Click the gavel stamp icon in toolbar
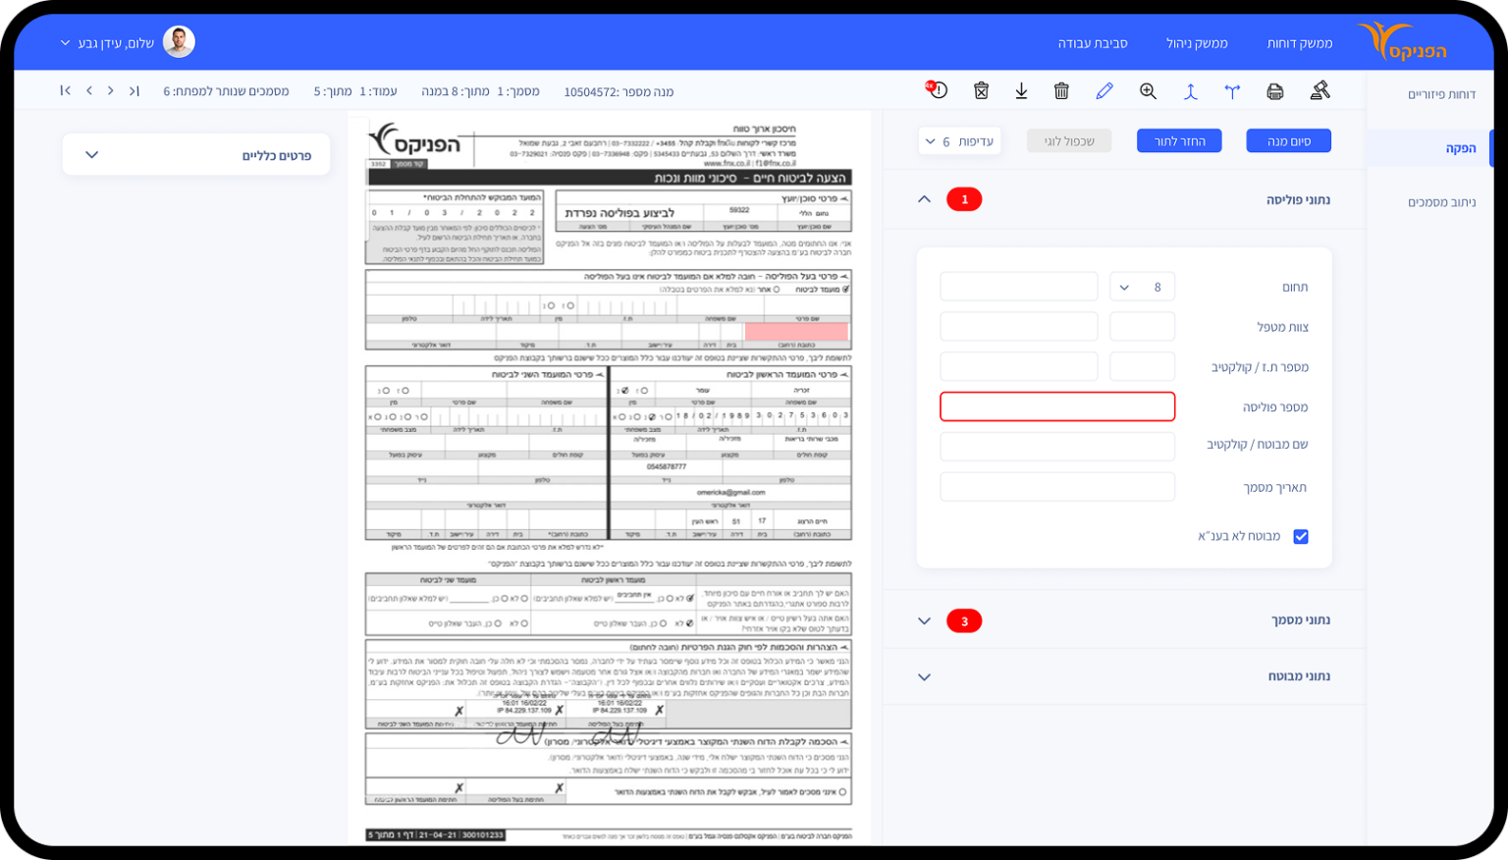 pyautogui.click(x=1319, y=91)
